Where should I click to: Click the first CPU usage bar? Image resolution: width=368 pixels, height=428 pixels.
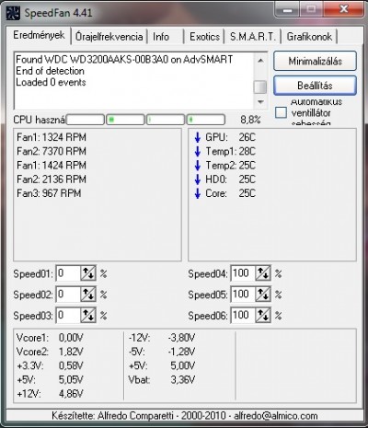(x=86, y=120)
